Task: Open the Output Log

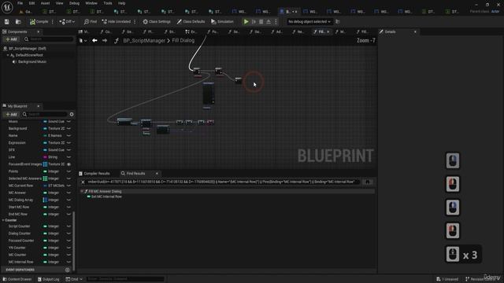Action: pos(49,279)
